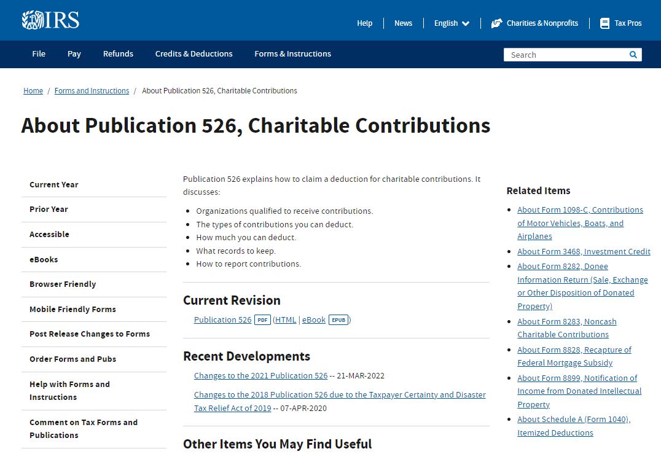Click the Help link in header
Viewport: 661px width, 454px height.
pos(365,23)
